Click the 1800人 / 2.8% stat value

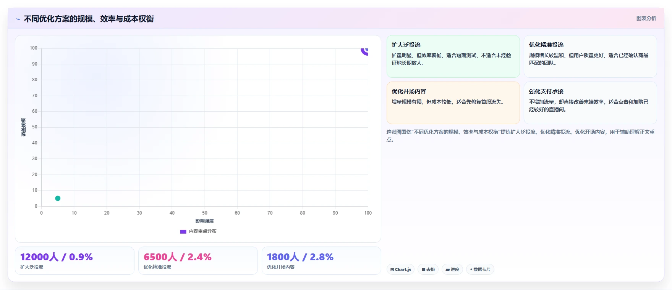(x=300, y=257)
